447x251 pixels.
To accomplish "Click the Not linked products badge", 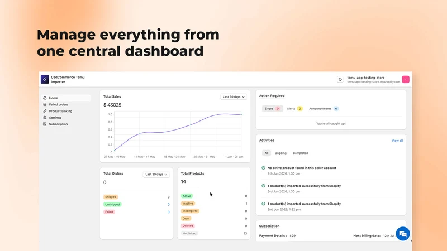I will pos(189,233).
